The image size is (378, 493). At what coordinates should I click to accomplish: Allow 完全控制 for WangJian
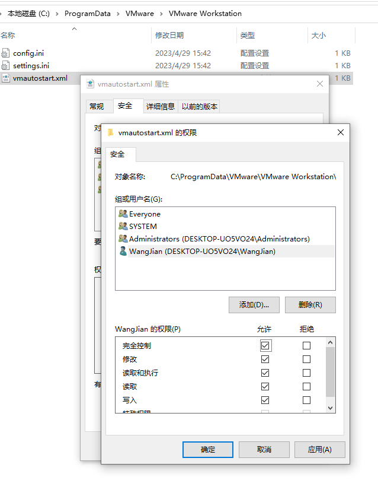pyautogui.click(x=265, y=345)
